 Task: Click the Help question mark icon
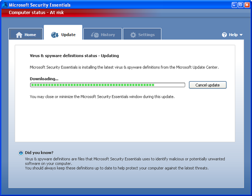click(x=224, y=35)
